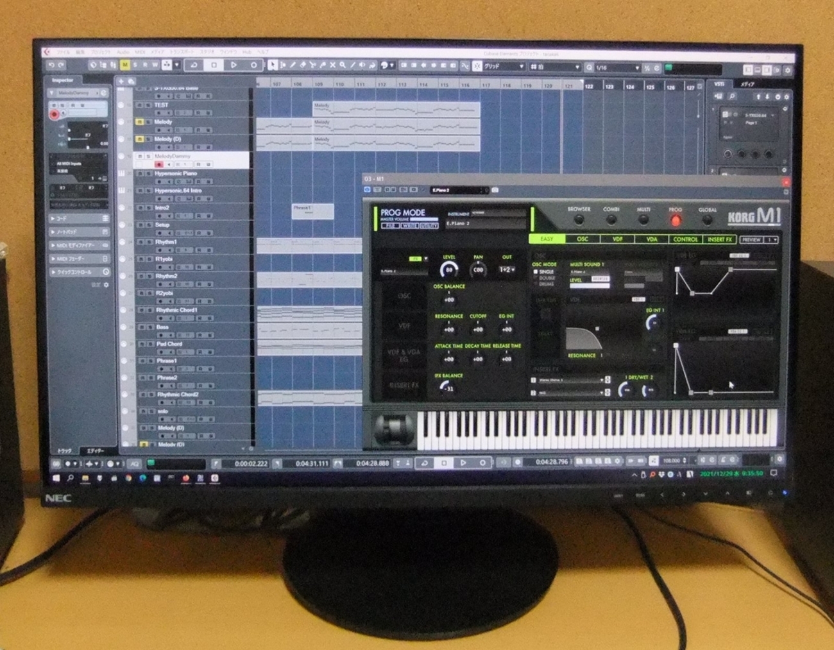The height and width of the screenshot is (650, 834).
Task: Click the M1 plugin activate power icon
Action: pyautogui.click(x=367, y=190)
